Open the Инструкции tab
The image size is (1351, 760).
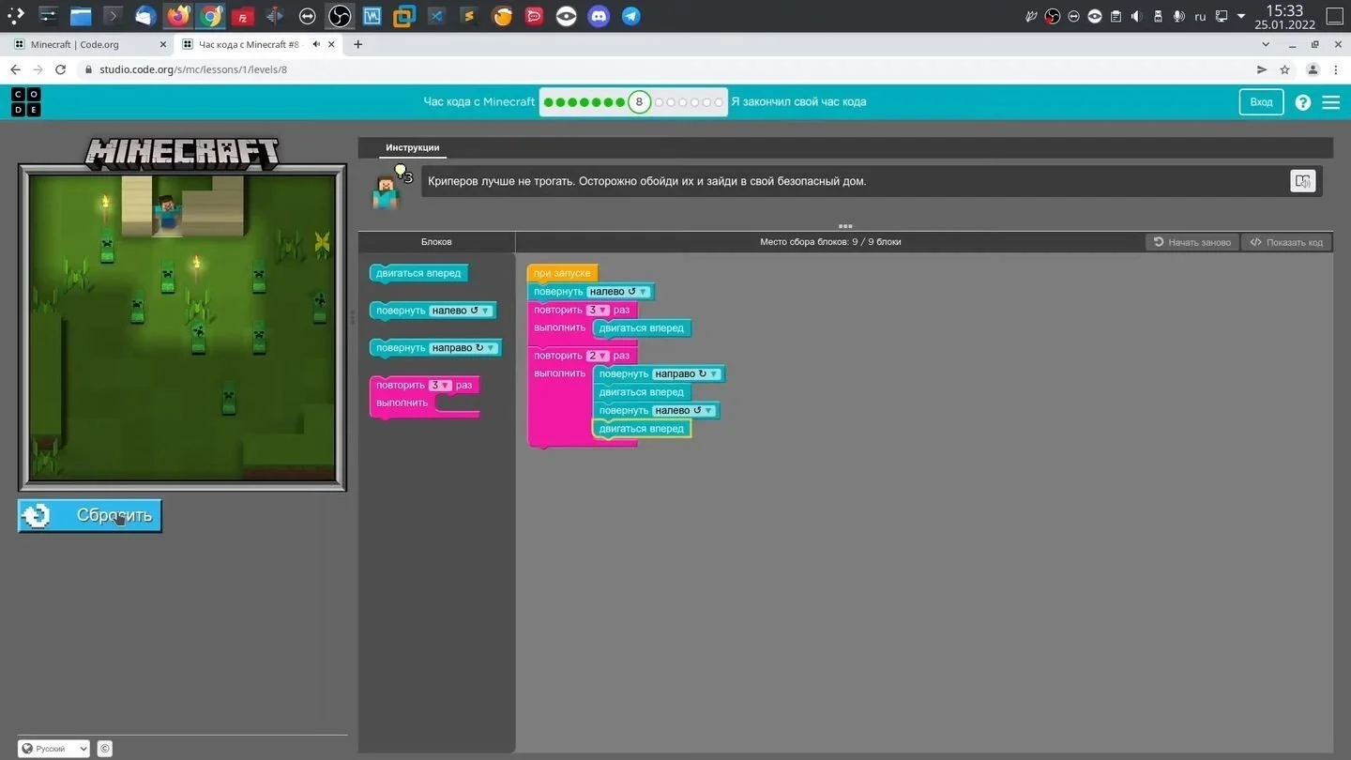pos(413,148)
